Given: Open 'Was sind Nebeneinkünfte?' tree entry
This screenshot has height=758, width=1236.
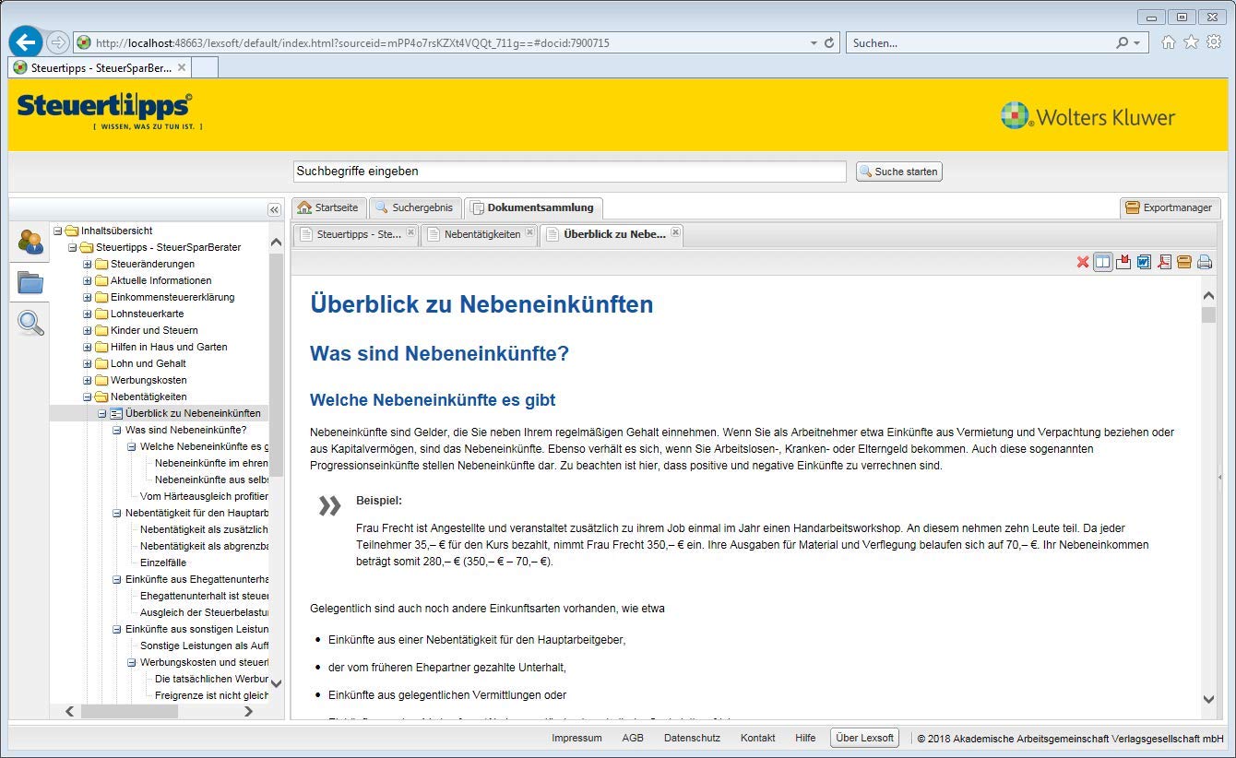Looking at the screenshot, I should [186, 430].
